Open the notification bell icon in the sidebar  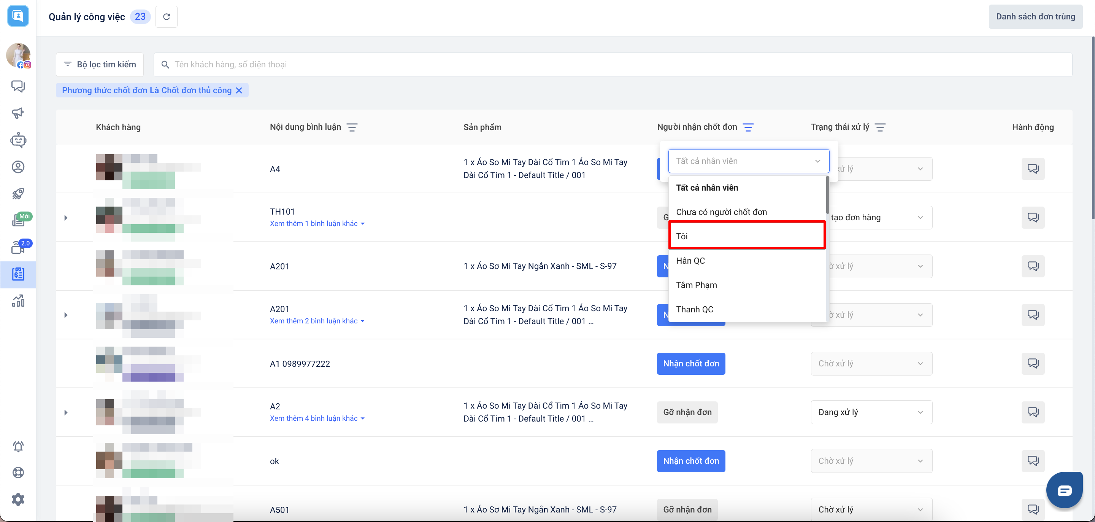(x=18, y=446)
